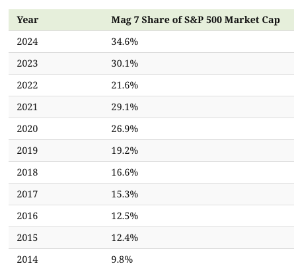Select the 15.3% value for 2017

(125, 194)
